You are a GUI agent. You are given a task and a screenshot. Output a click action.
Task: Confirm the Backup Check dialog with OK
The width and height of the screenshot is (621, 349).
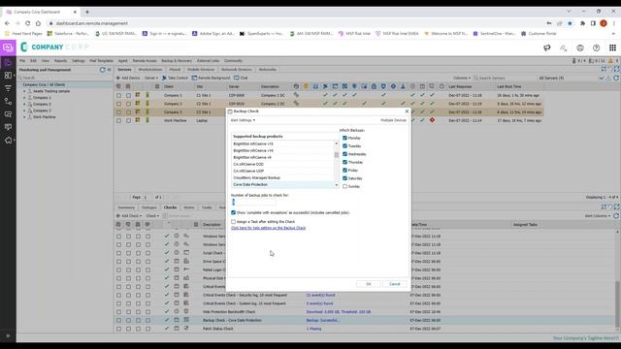coord(369,284)
